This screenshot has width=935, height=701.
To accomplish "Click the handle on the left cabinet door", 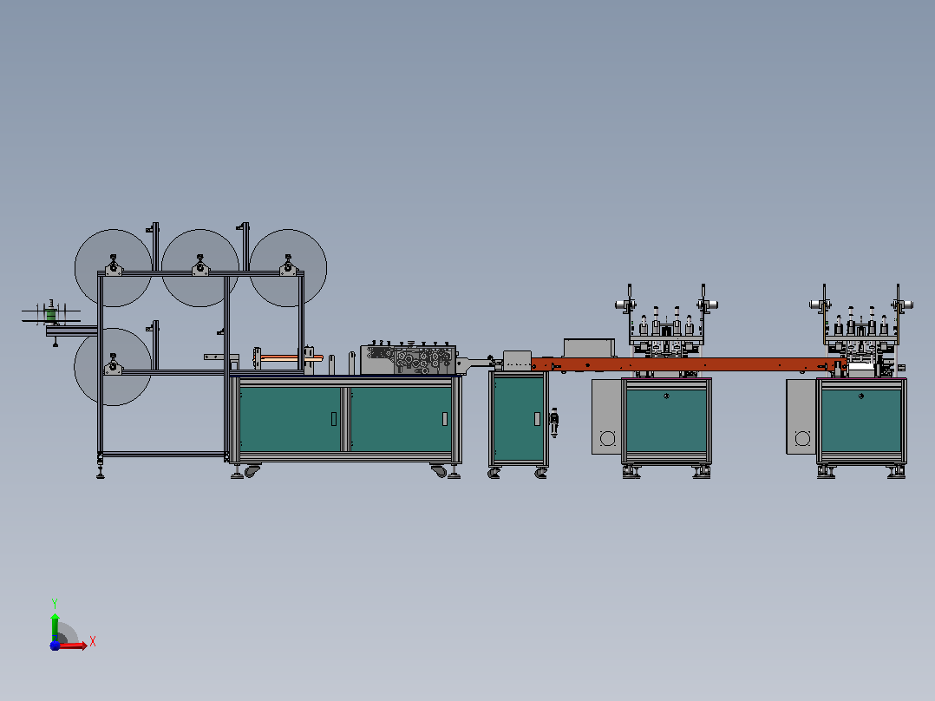I will click(334, 419).
